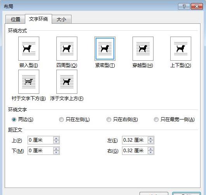The image size is (206, 195).
Task: Pick the 浮于文字上方 wrapping icon
Action: tap(67, 82)
